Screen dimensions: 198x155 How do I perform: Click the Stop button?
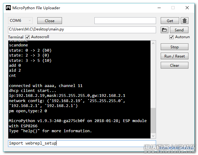point(175,47)
